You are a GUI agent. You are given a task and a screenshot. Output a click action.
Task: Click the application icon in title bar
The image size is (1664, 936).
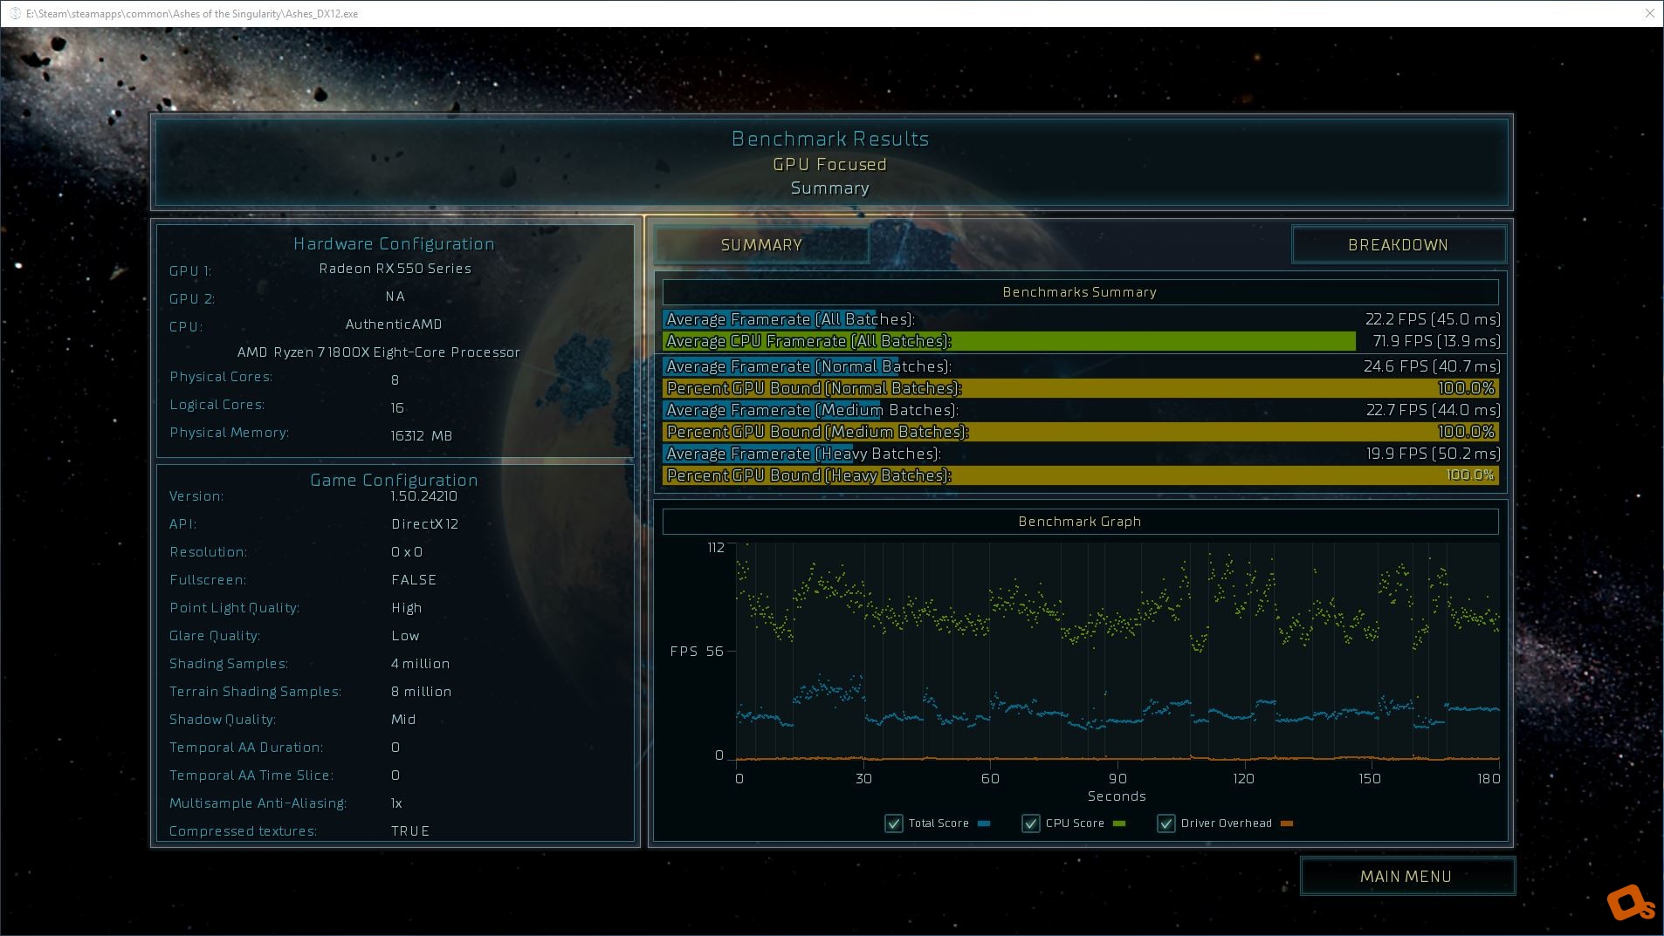pyautogui.click(x=15, y=14)
